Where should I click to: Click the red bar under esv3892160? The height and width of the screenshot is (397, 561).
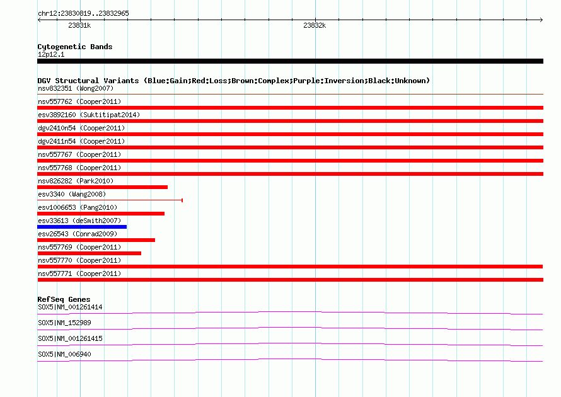(x=290, y=121)
